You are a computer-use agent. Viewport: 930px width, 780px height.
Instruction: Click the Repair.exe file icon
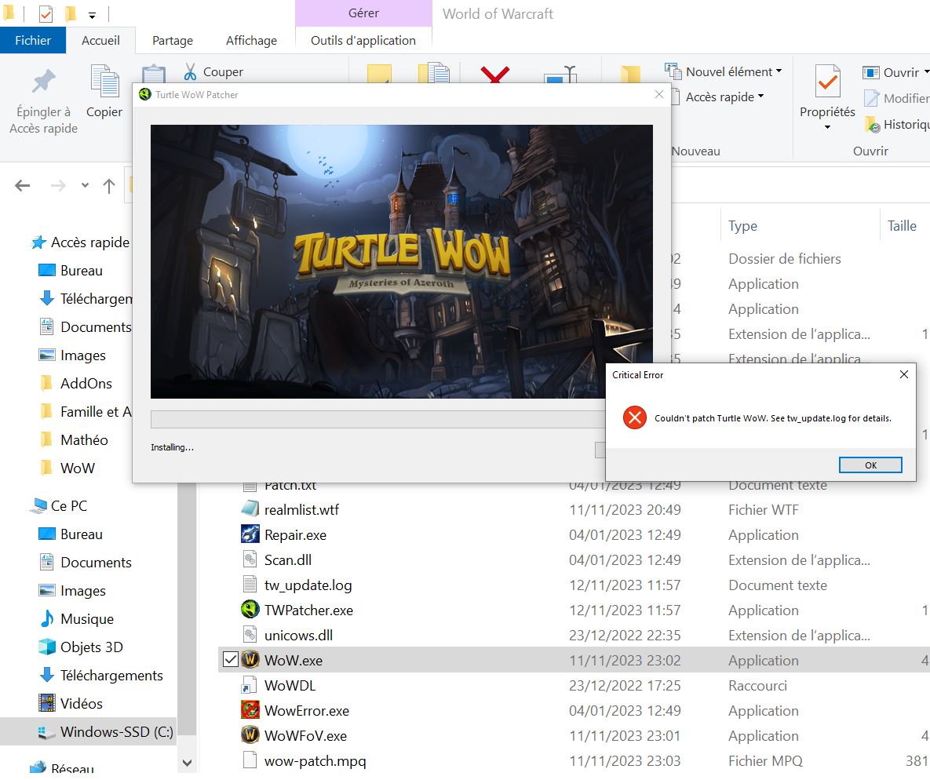click(250, 534)
